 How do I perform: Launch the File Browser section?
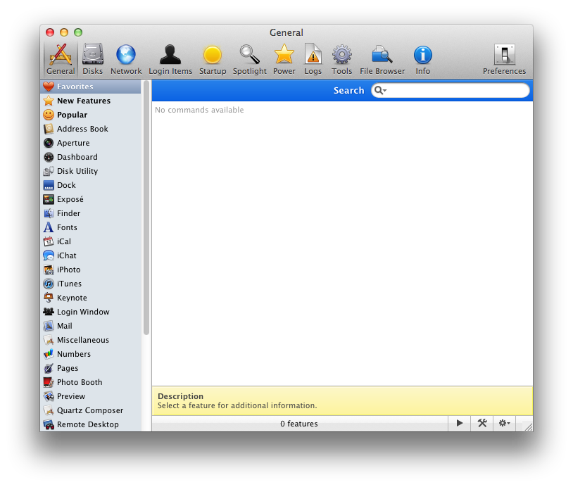pyautogui.click(x=382, y=59)
